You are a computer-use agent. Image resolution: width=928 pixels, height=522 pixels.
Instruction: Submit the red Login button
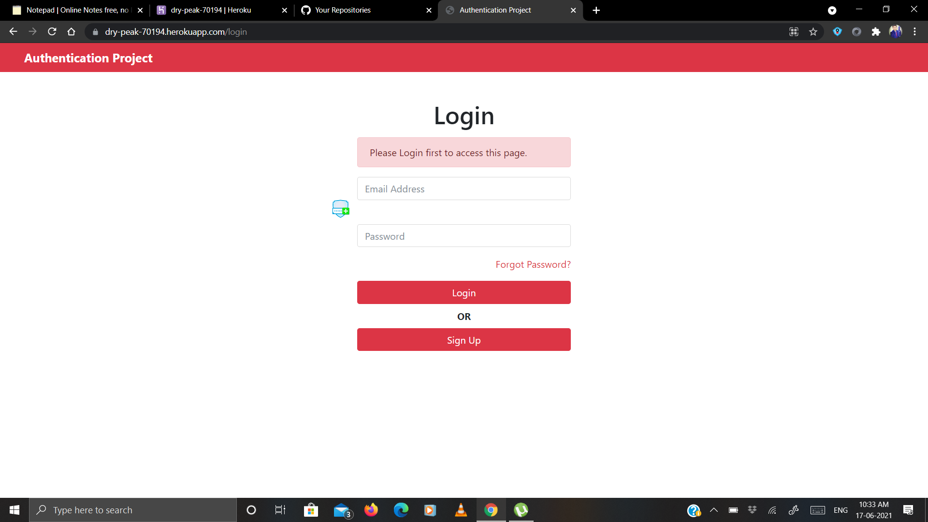(464, 292)
